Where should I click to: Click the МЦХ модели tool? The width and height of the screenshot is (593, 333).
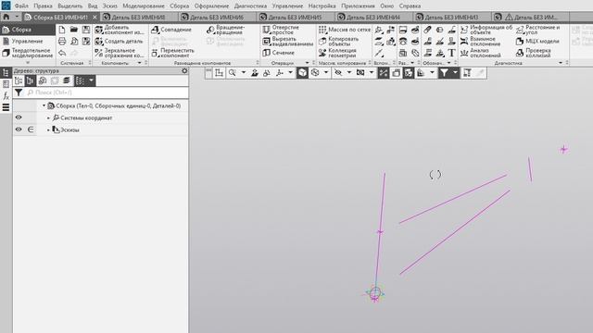(x=537, y=41)
